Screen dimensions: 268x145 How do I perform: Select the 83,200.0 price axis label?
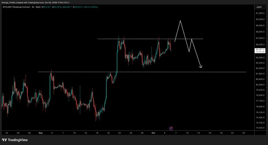coord(260,63)
